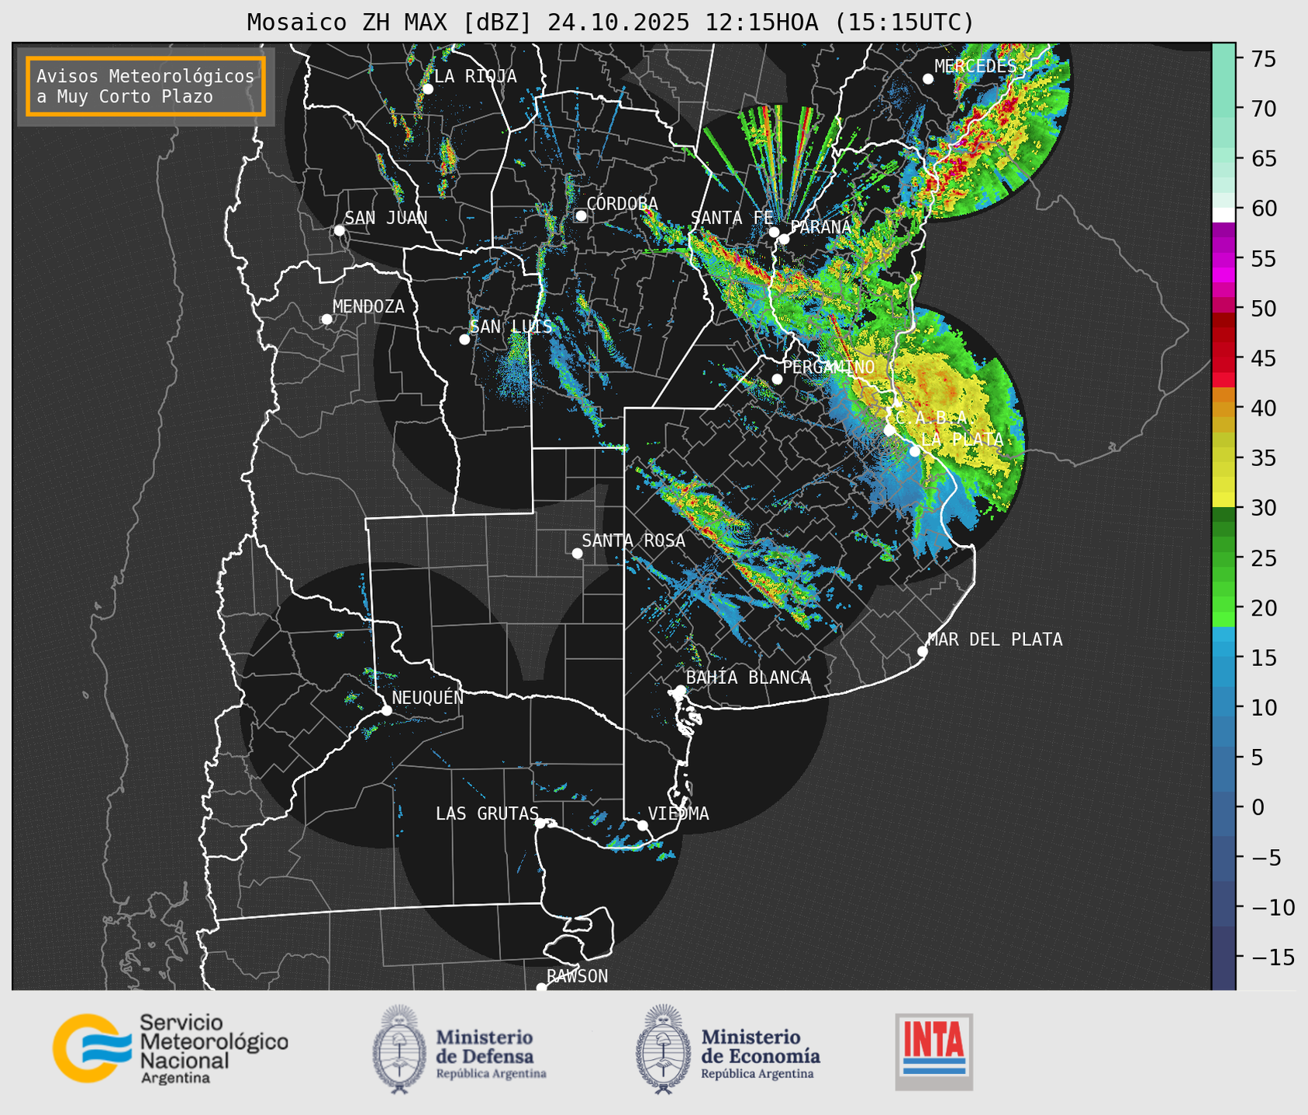The height and width of the screenshot is (1115, 1308).
Task: Click the Servicio Meteorológico Nacional logo
Action: (x=170, y=1048)
